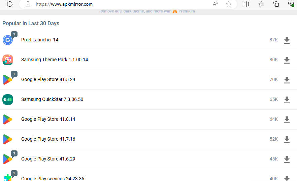Click the Samsung Theme Park app icon
Image resolution: width=297 pixels, height=181 pixels.
tap(8, 60)
